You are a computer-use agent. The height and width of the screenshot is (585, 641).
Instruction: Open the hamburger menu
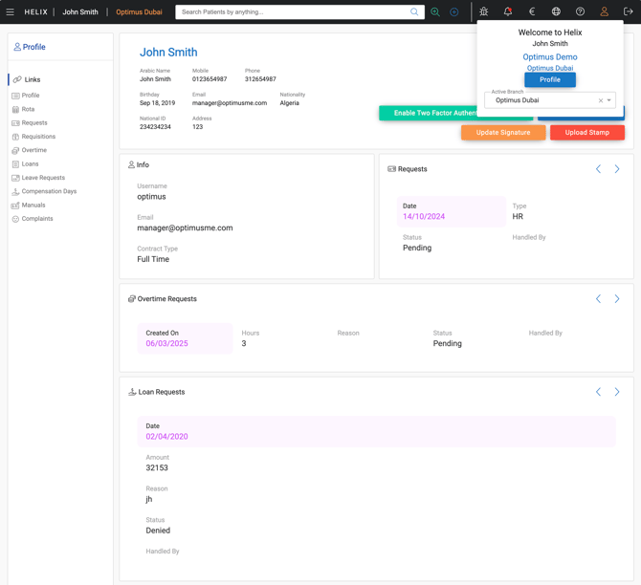click(11, 12)
